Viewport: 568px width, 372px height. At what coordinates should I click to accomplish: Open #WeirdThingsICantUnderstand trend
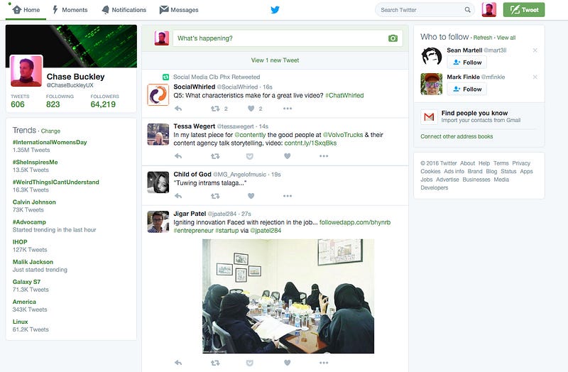pos(56,182)
